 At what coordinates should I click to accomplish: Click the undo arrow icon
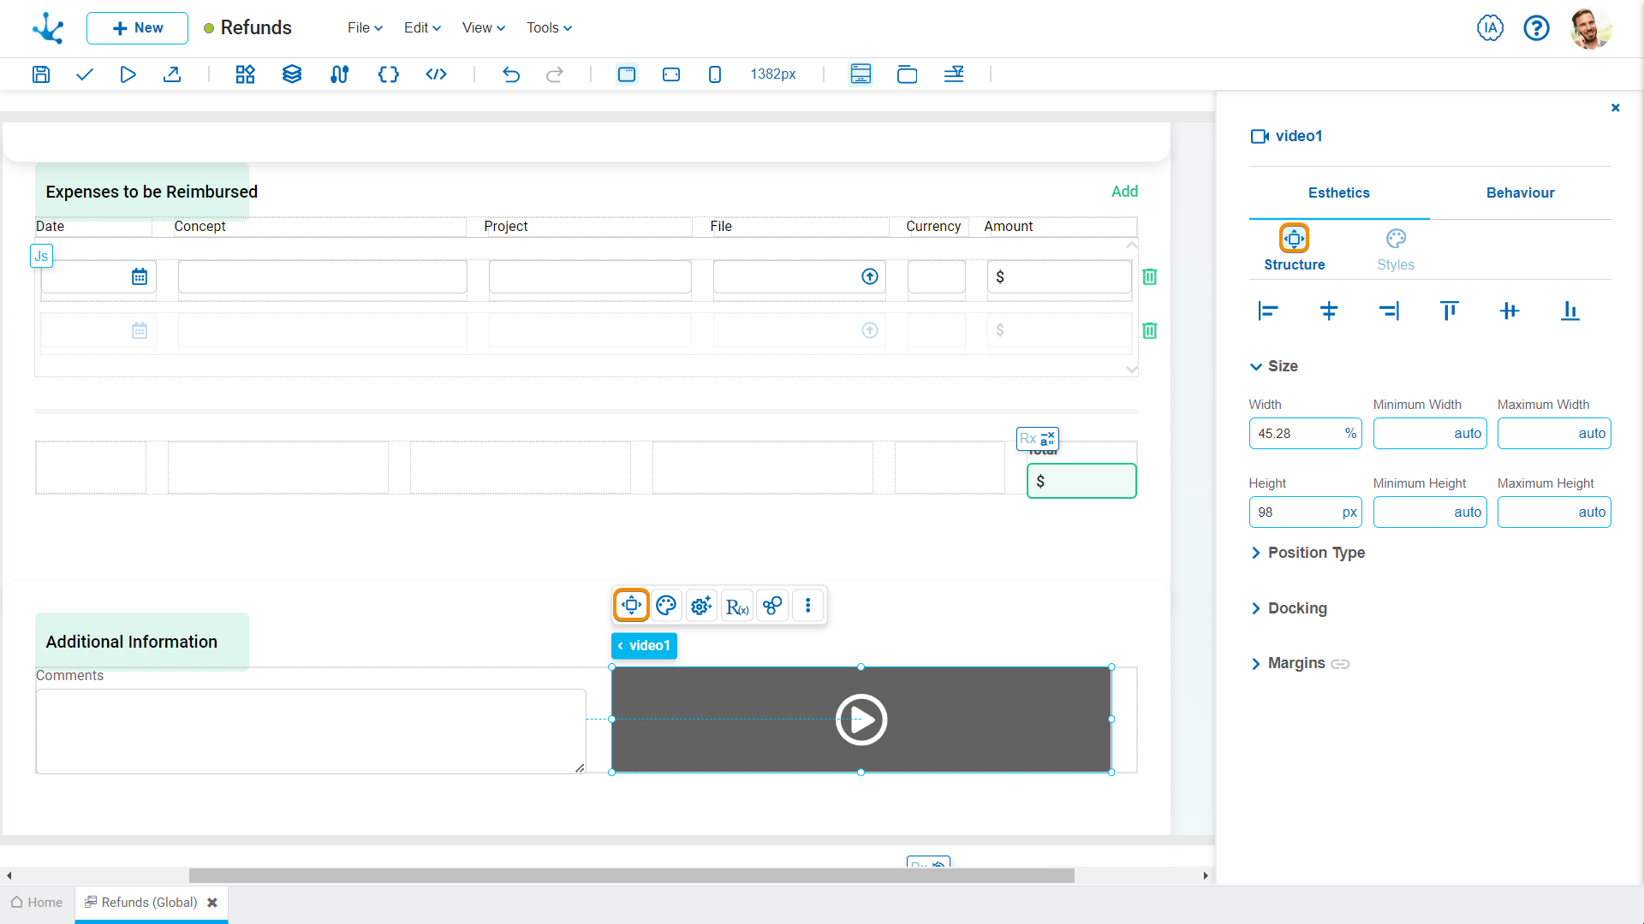pos(511,74)
